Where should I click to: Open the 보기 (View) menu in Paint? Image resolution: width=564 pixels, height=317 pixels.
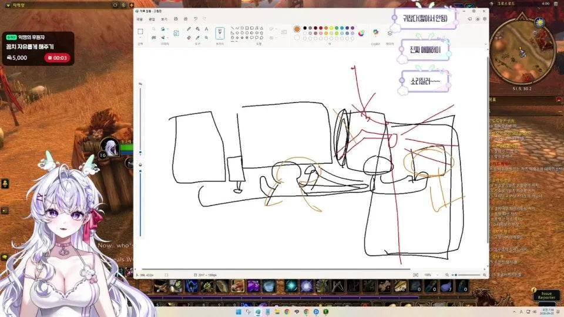[164, 19]
